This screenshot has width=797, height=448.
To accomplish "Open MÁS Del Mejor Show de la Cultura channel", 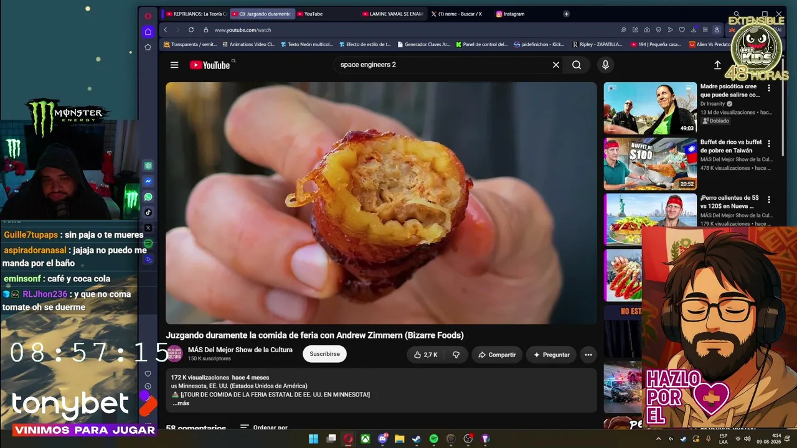I will [x=240, y=350].
